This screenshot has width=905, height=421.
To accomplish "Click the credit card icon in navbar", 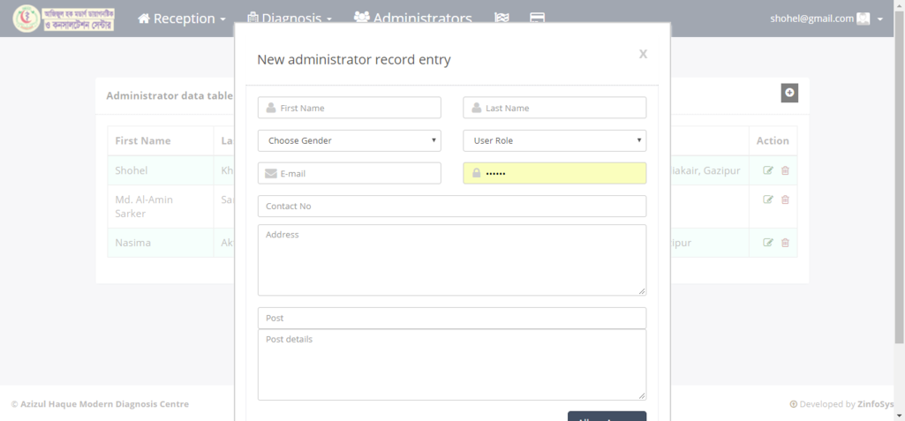I will pyautogui.click(x=537, y=19).
